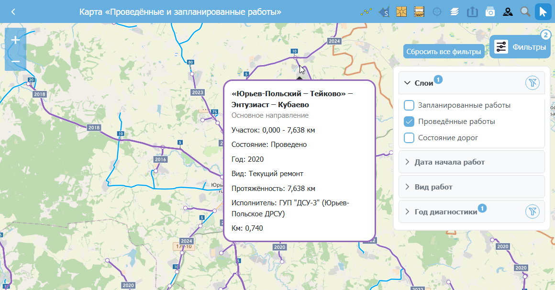Zoom in the map with plus

15,40
